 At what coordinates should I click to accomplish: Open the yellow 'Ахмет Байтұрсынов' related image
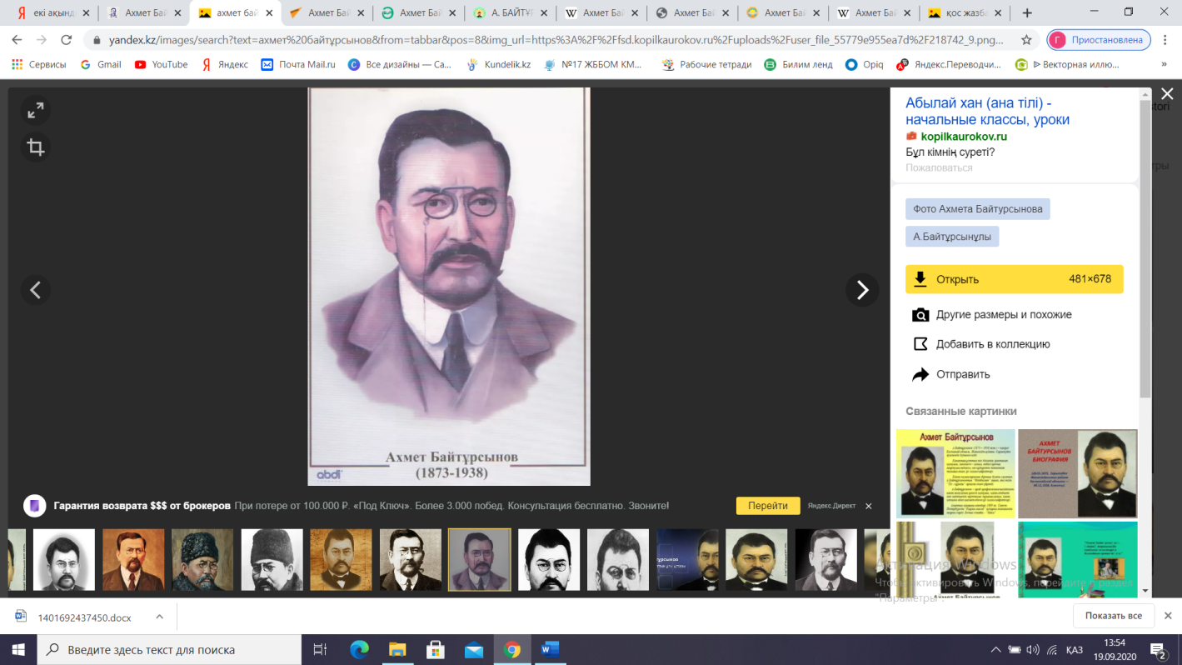point(955,473)
